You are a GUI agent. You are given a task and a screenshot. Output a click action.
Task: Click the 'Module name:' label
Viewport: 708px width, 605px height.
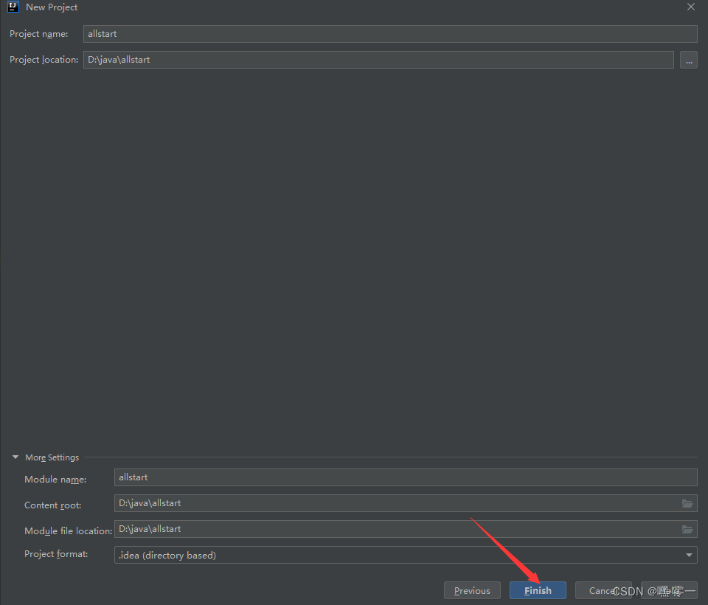coord(55,480)
